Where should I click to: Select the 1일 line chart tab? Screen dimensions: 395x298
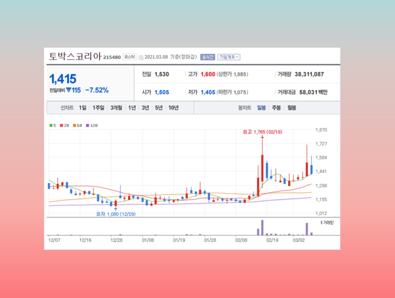(x=83, y=108)
